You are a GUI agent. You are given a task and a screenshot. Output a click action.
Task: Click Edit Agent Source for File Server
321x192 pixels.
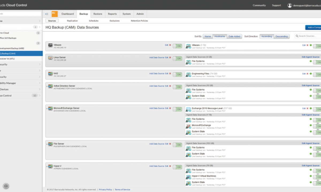coord(311,143)
